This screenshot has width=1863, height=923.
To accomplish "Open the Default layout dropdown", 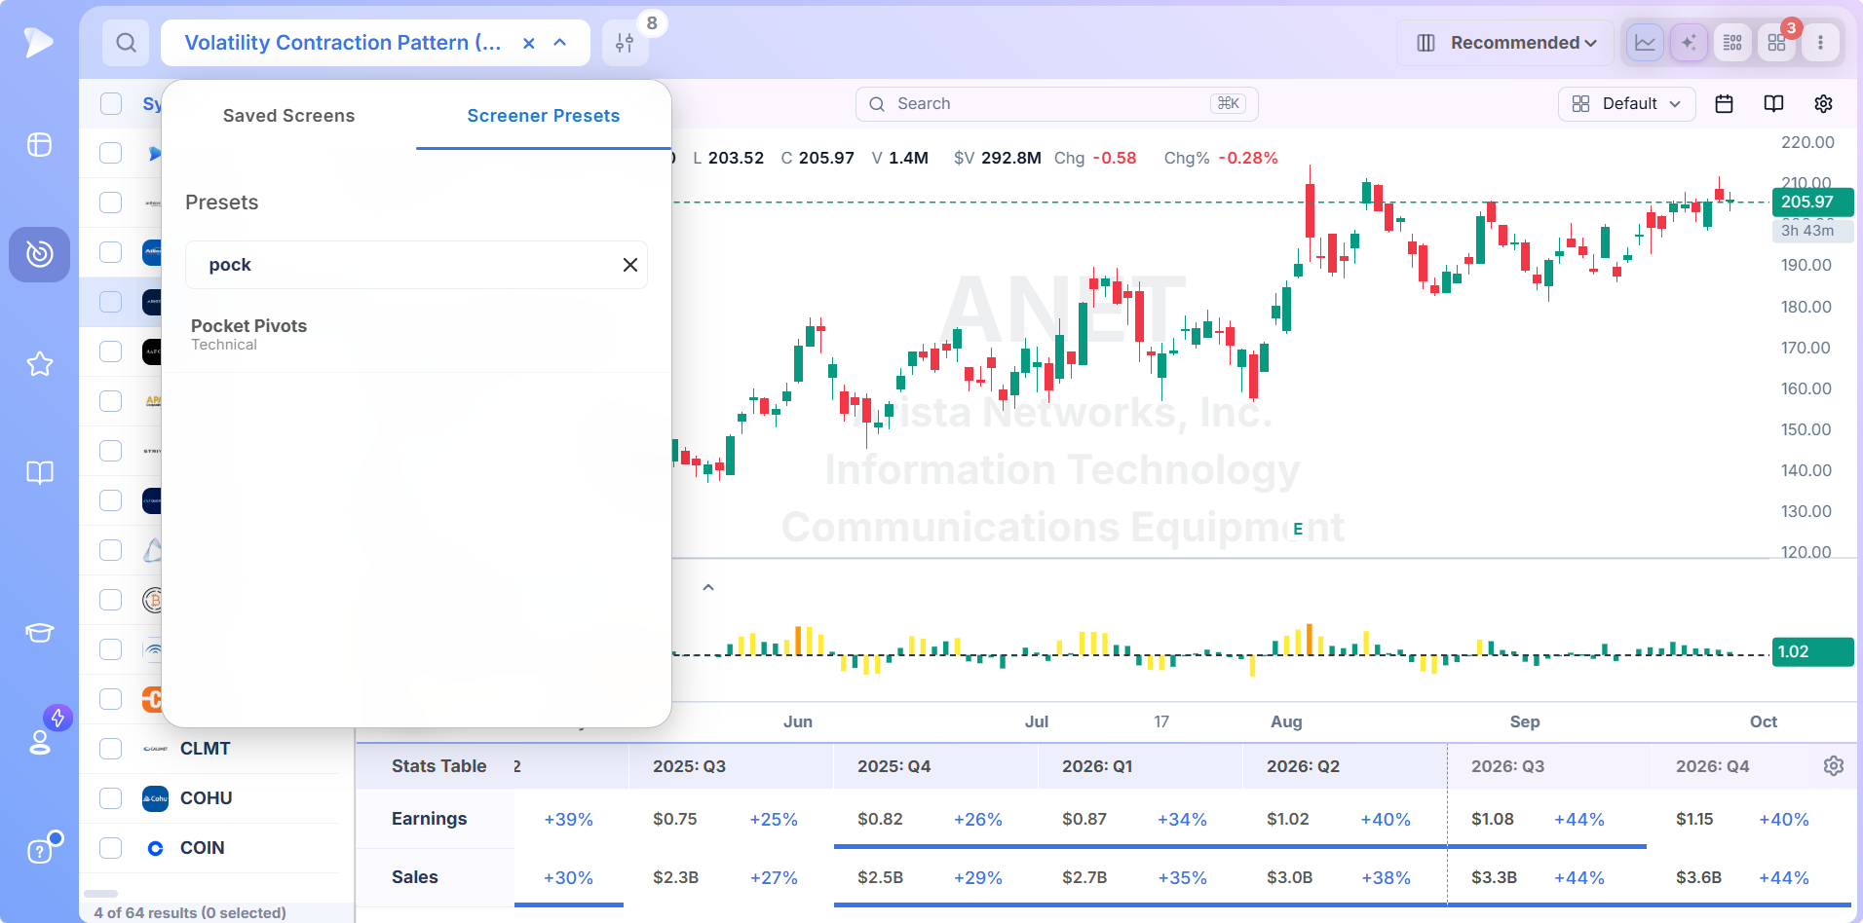I will 1627,104.
